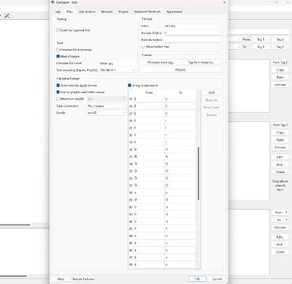Open the Filter dropdown showing All Files
Screen dimensions: 292x284
[192, 26]
